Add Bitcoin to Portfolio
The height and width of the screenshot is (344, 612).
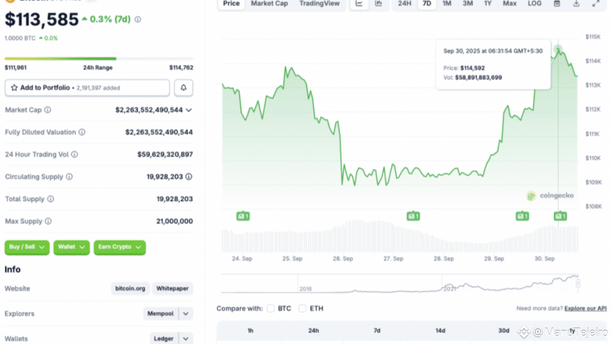[87, 88]
